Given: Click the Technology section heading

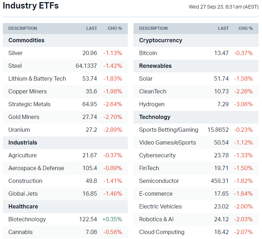Looking at the screenshot, I should coord(155,117).
